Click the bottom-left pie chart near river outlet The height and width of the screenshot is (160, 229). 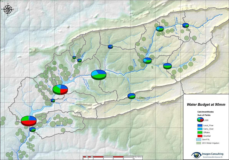click(x=33, y=129)
